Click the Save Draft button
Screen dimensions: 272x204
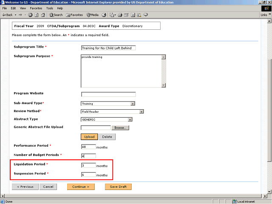tap(118, 187)
